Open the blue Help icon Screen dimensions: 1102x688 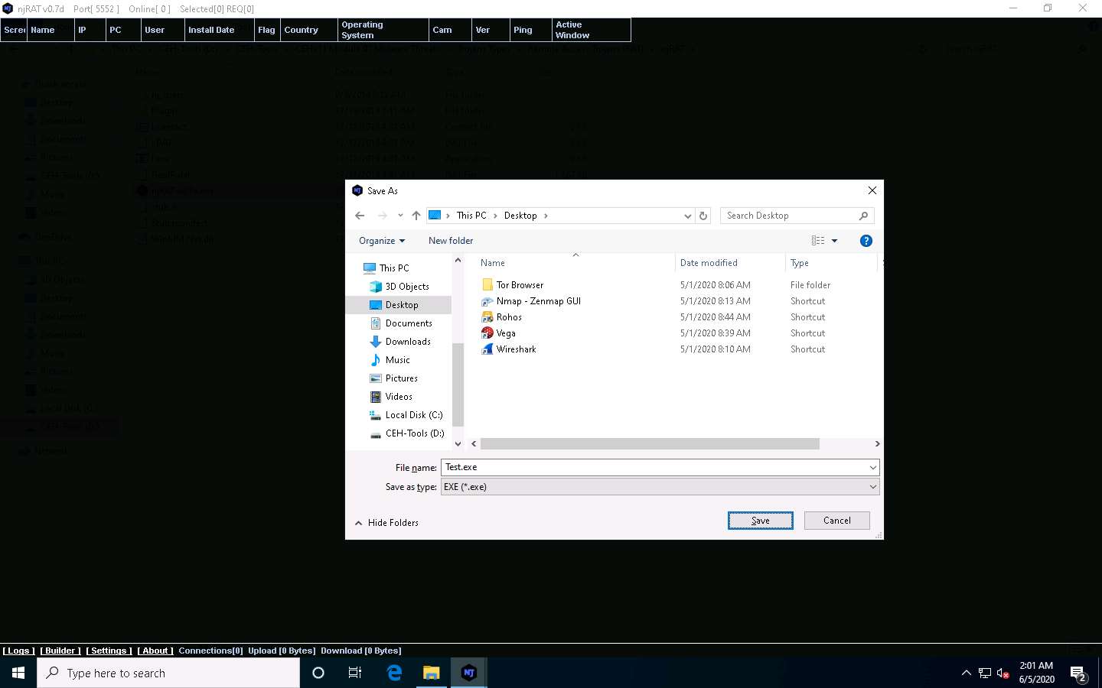866,241
